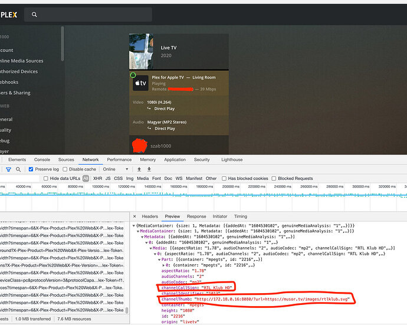Image resolution: width=407 pixels, height=325 pixels.
Task: Open the Online throttling dropdown
Action: coord(116,169)
